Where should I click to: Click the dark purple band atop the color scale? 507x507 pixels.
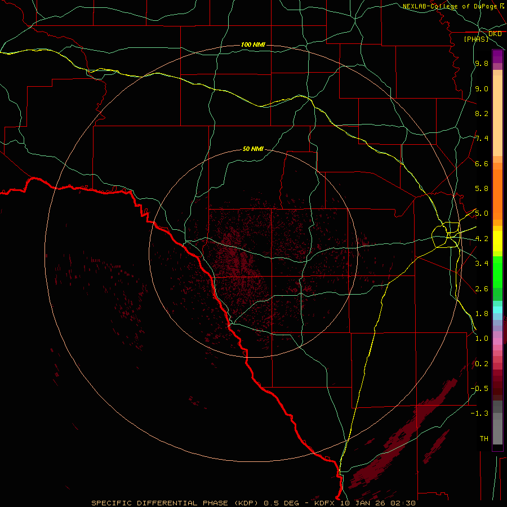coord(497,56)
